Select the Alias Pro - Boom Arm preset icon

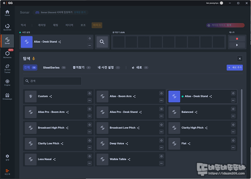(31, 112)
